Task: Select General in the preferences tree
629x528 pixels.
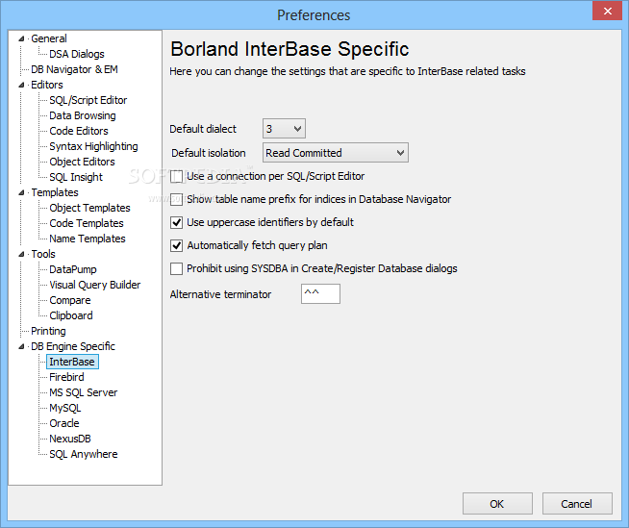Action: [x=49, y=38]
